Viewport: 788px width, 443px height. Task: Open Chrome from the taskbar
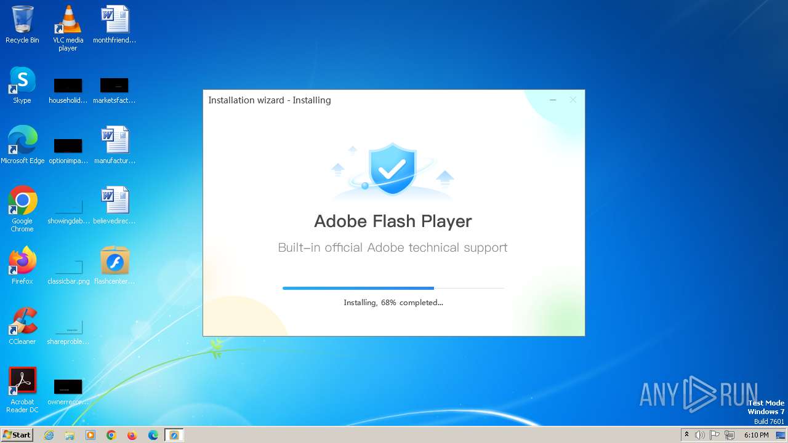pyautogui.click(x=111, y=435)
